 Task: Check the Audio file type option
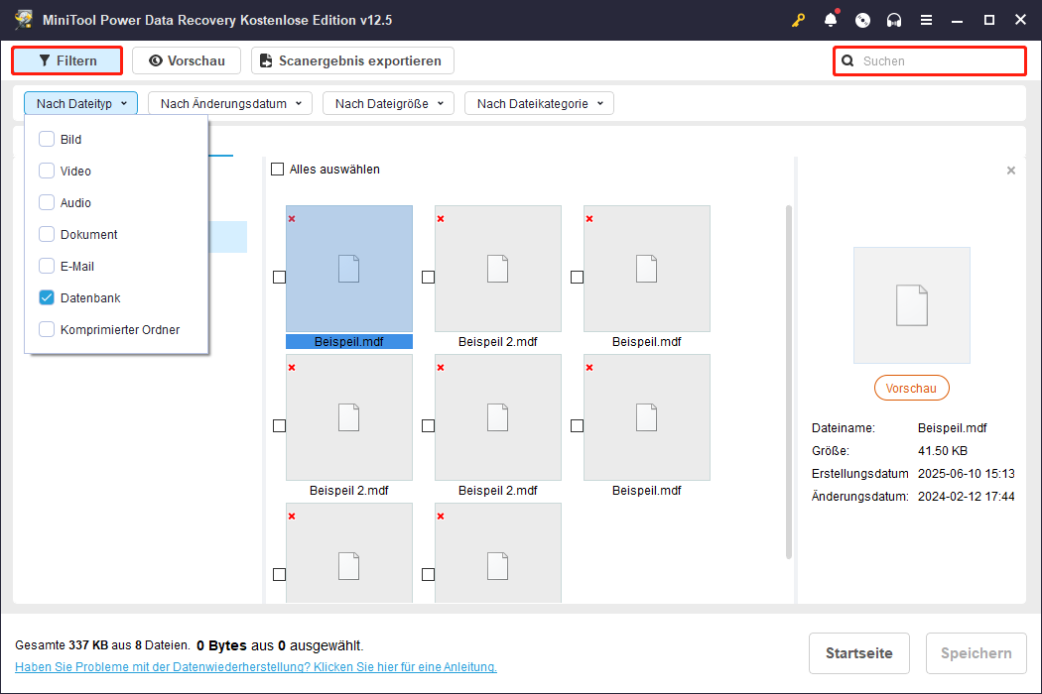[47, 202]
